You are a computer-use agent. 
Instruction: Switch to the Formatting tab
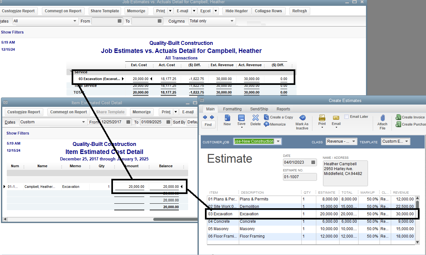point(232,109)
